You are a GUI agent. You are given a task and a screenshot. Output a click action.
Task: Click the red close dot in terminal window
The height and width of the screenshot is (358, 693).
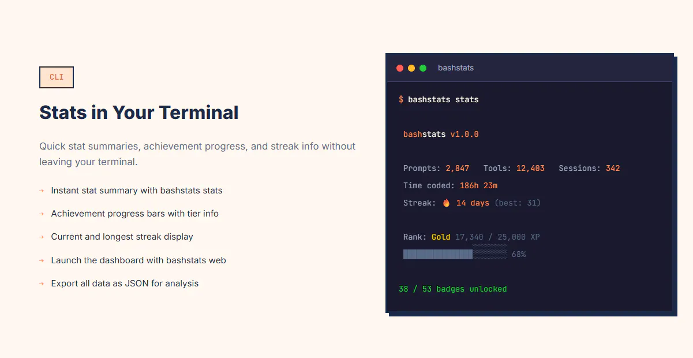pos(400,68)
